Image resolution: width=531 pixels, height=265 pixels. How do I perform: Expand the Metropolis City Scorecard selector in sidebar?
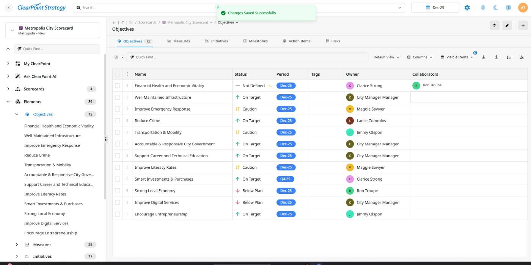[x=13, y=30]
